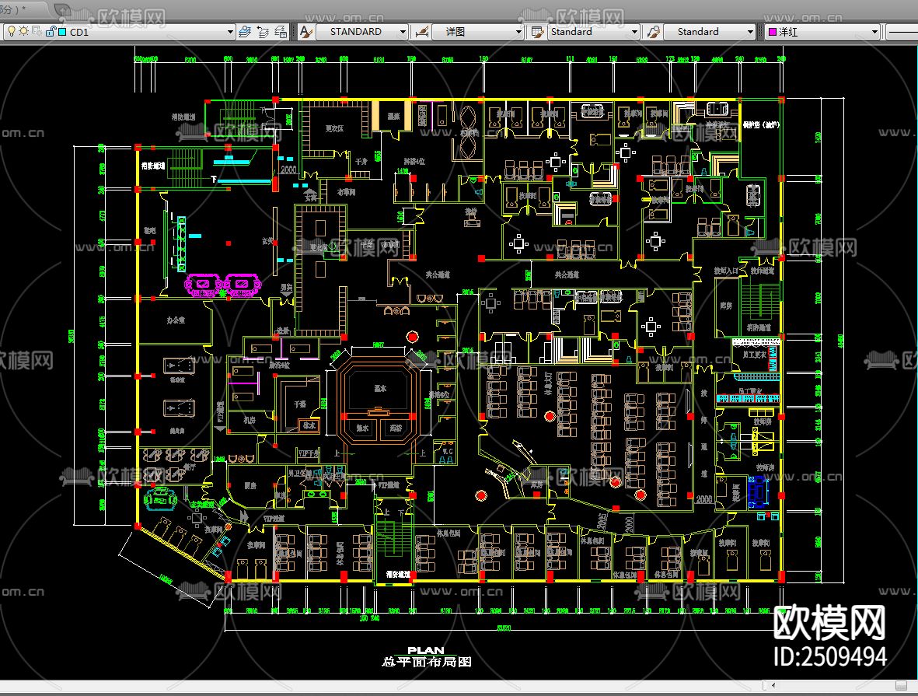
Task: Open the Multileader Style manager icon
Action: [x=654, y=32]
